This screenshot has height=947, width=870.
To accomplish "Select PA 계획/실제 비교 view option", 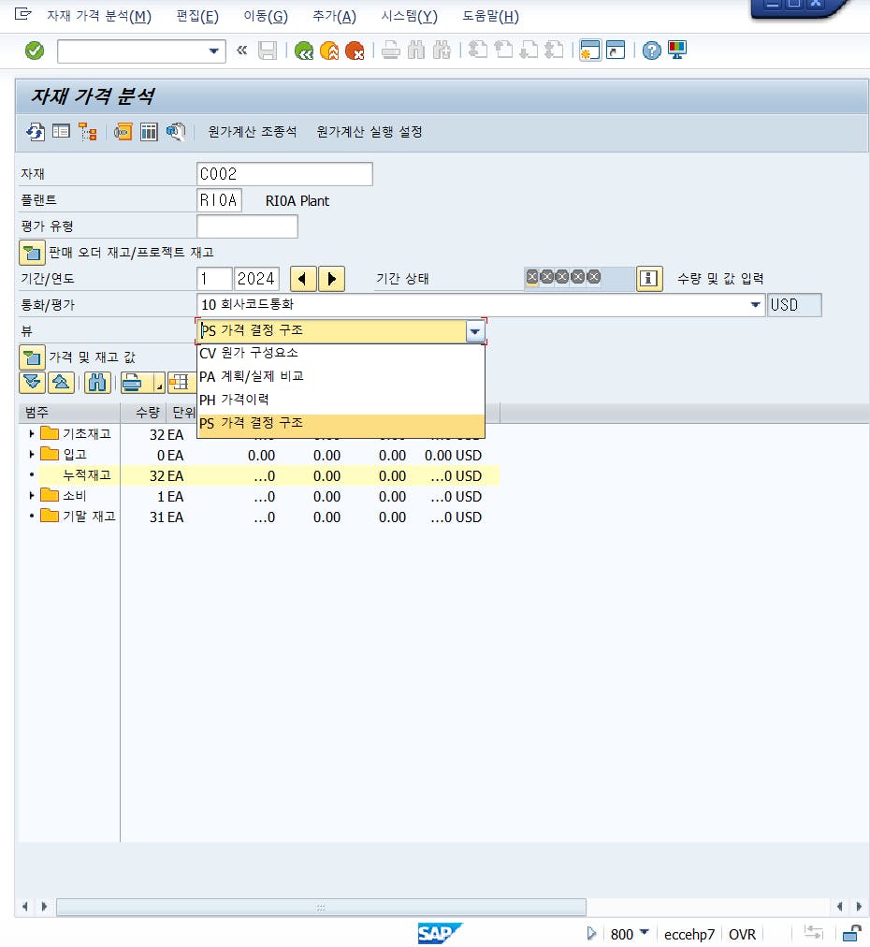I will tap(341, 377).
